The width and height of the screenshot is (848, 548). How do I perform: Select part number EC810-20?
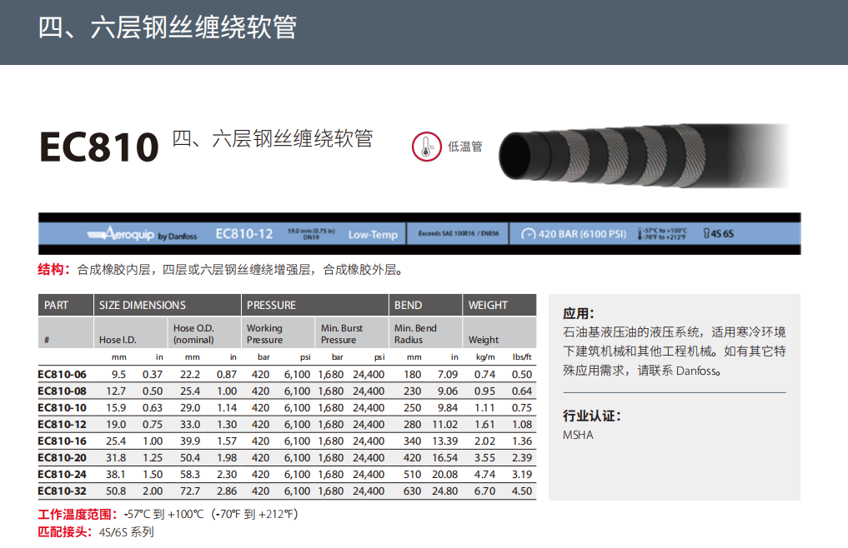[63, 457]
